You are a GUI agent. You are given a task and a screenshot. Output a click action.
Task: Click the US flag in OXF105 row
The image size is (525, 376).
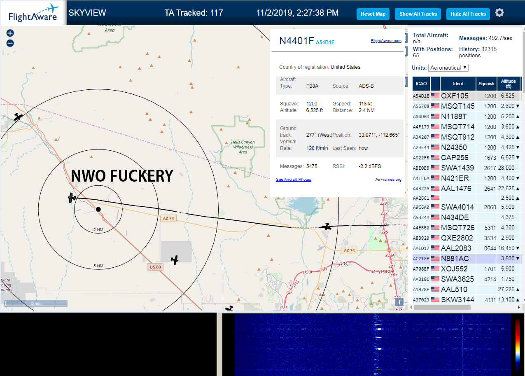click(435, 96)
